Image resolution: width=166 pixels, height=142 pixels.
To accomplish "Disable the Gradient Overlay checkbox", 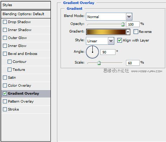I will click(x=5, y=94).
